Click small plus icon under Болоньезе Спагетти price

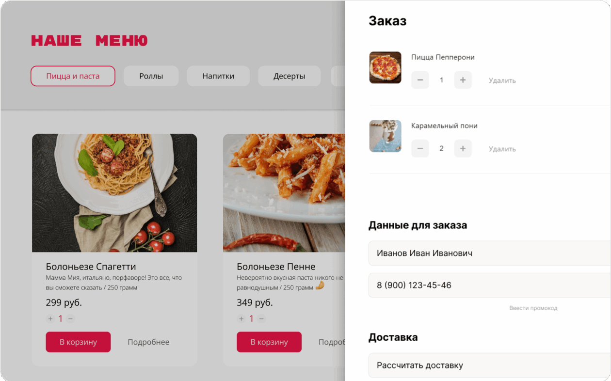click(50, 318)
